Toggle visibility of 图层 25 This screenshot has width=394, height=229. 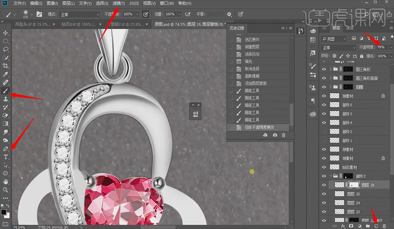[x=324, y=194]
